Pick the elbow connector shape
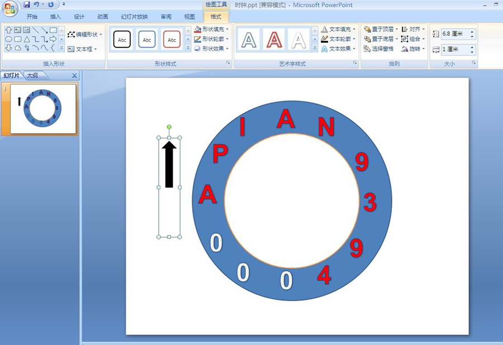This screenshot has height=345, width=503. (36, 39)
